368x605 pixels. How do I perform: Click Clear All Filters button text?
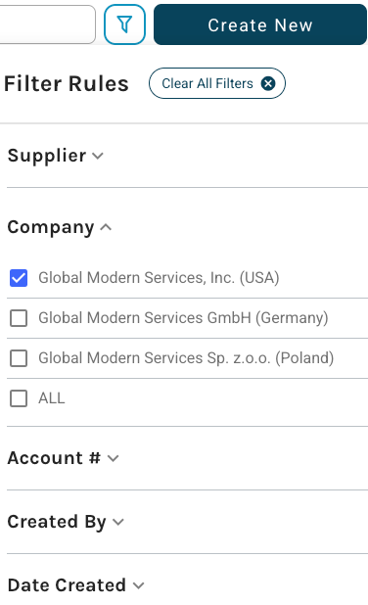tap(207, 83)
